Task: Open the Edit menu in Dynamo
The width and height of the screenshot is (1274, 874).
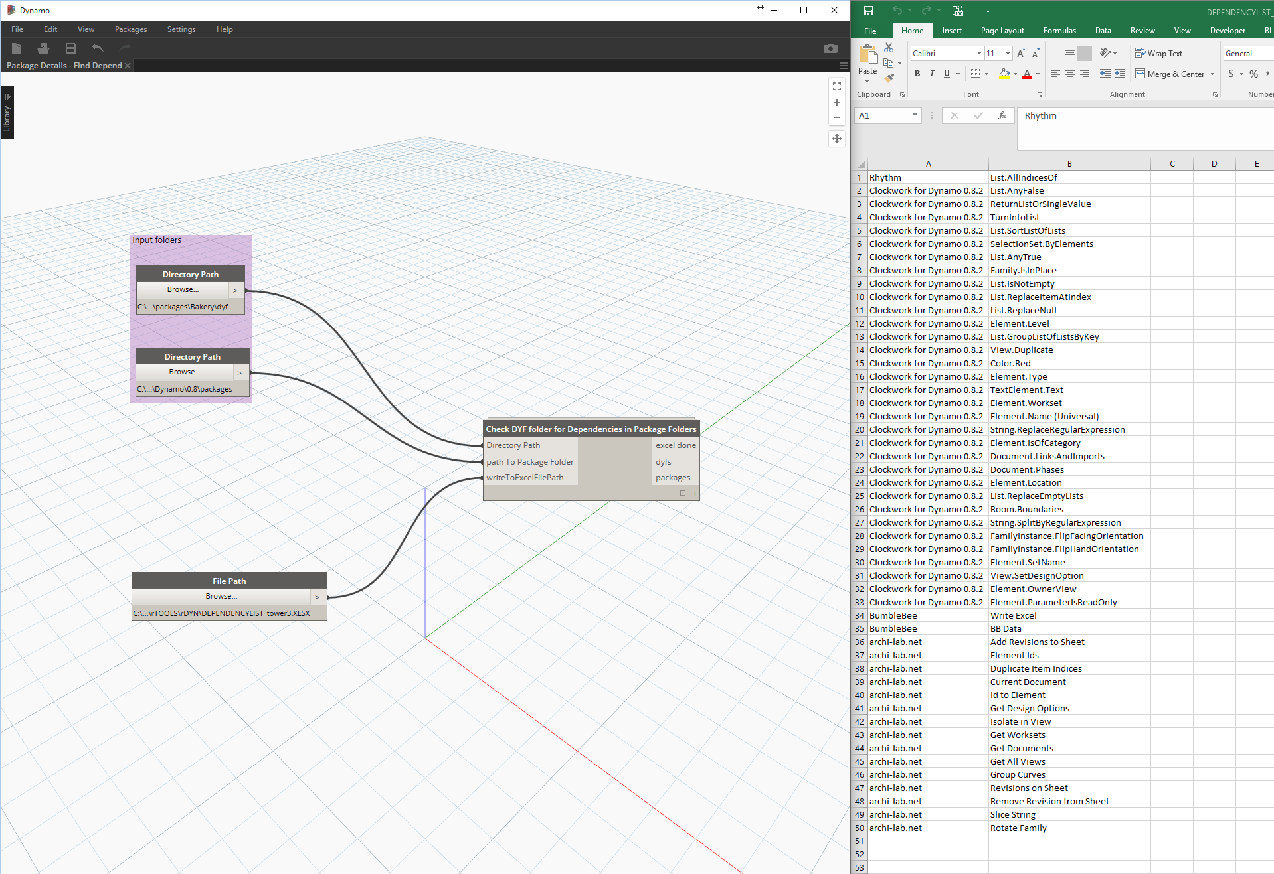Action: (x=50, y=29)
